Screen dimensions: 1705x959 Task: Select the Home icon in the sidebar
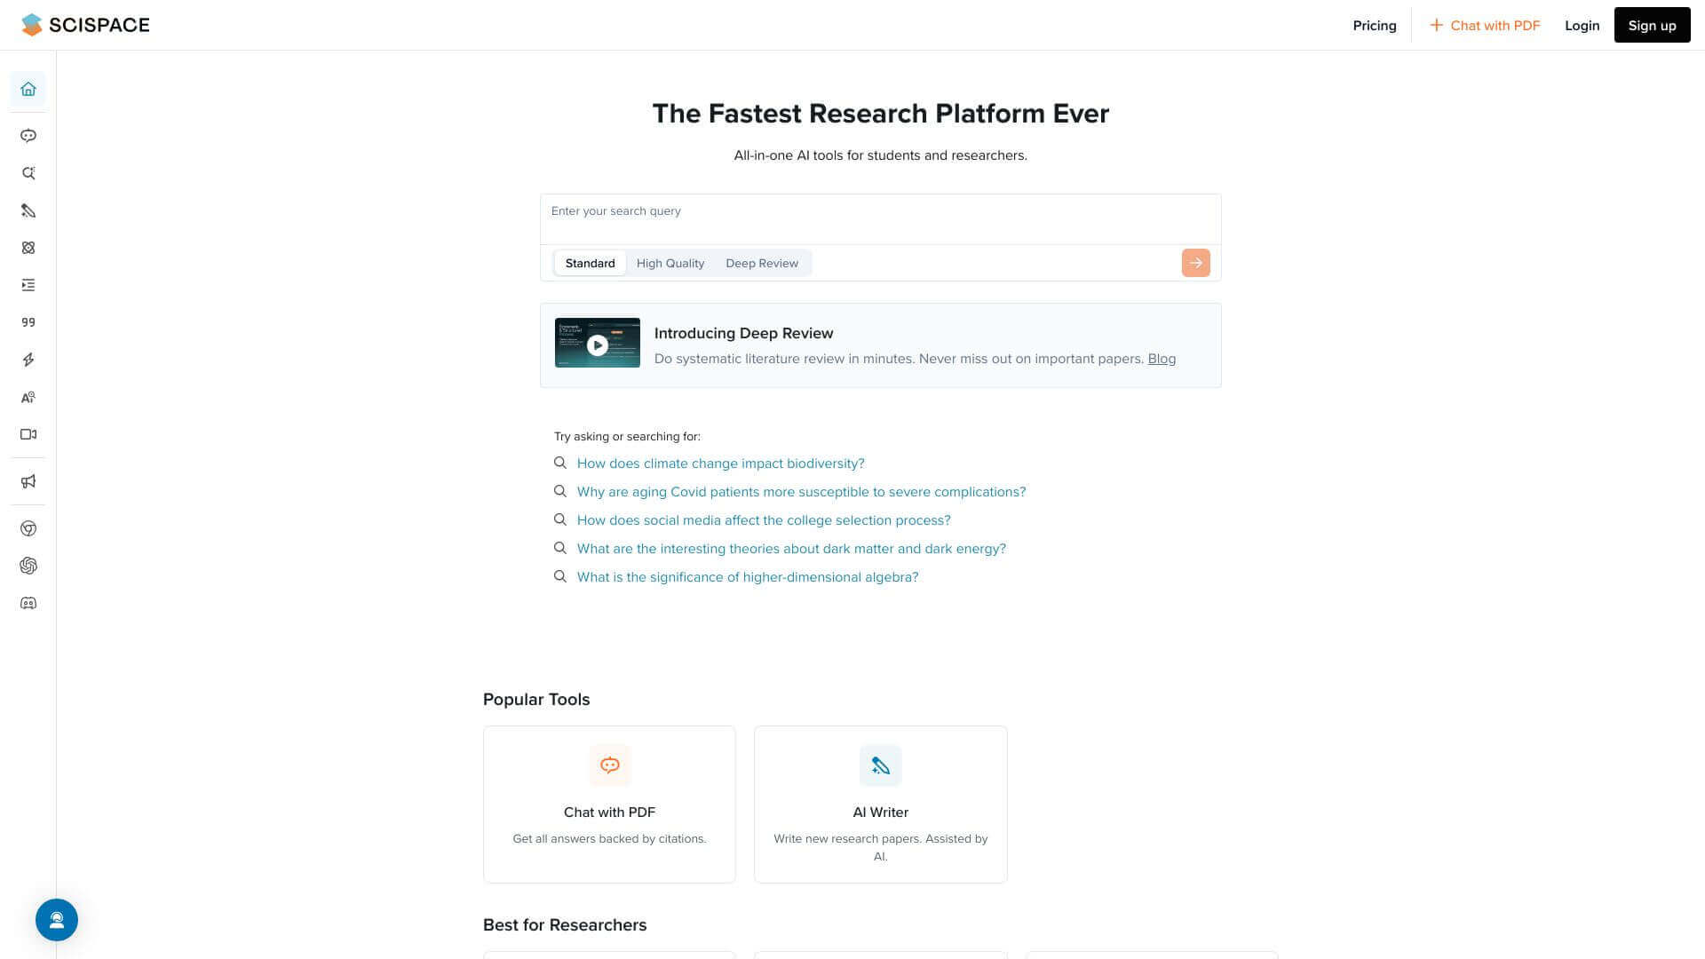pos(28,90)
